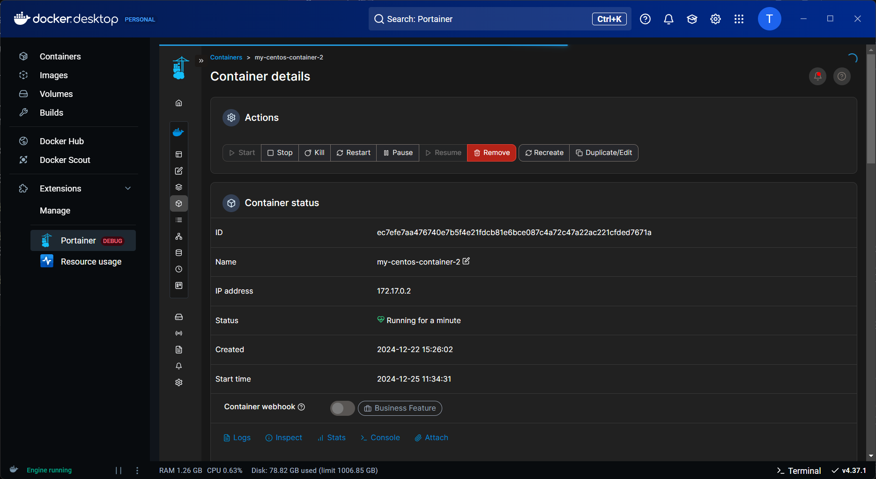Image resolution: width=876 pixels, height=479 pixels.
Task: Open the bell icon in Portainer sidebar
Action: [178, 366]
